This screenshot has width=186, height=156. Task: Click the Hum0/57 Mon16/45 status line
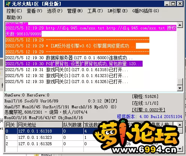click(60, 107)
